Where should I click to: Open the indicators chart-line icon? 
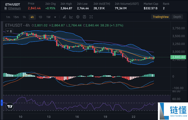[x=71, y=17]
